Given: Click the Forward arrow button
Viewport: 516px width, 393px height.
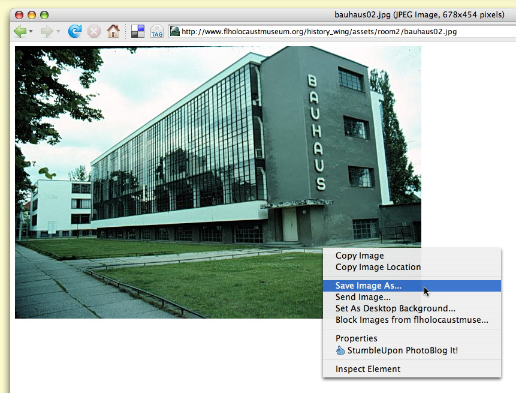Looking at the screenshot, I should 47,31.
